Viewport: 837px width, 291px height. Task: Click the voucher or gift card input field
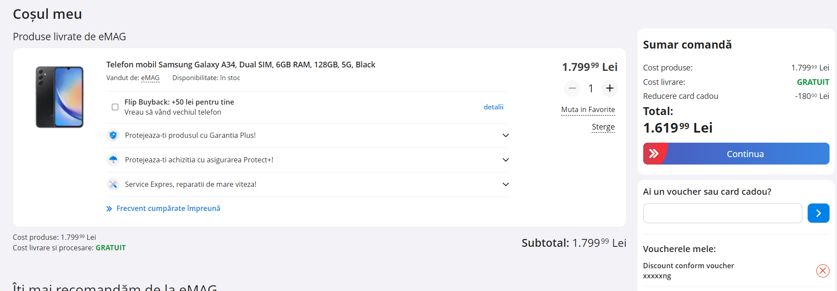click(x=722, y=213)
